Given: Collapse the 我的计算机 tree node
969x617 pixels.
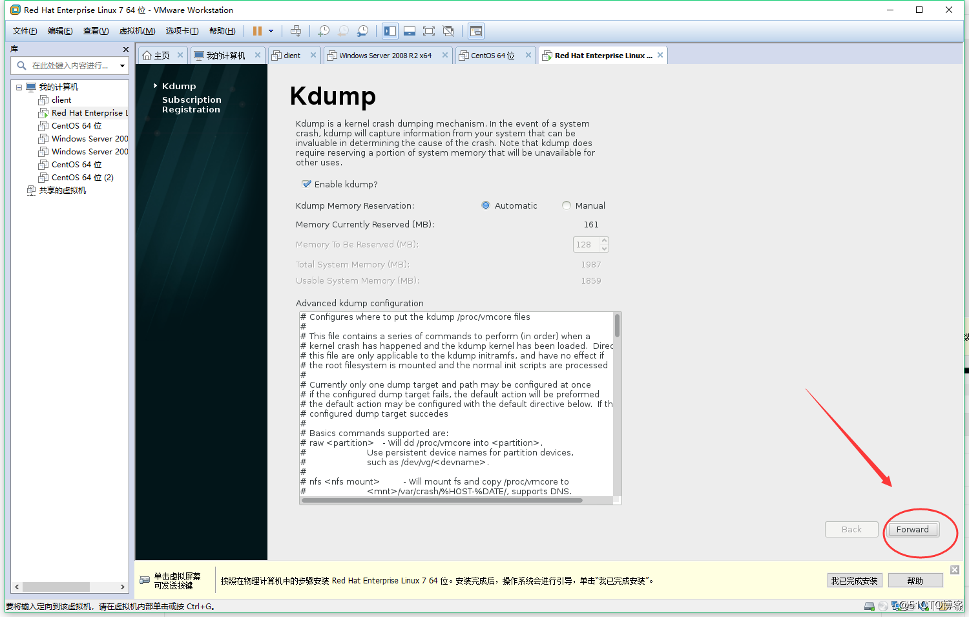Looking at the screenshot, I should pyautogui.click(x=19, y=87).
